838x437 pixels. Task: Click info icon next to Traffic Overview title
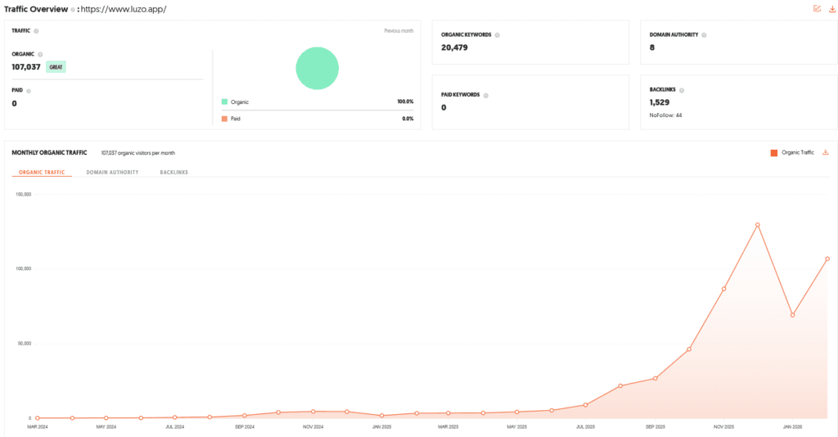coord(72,10)
